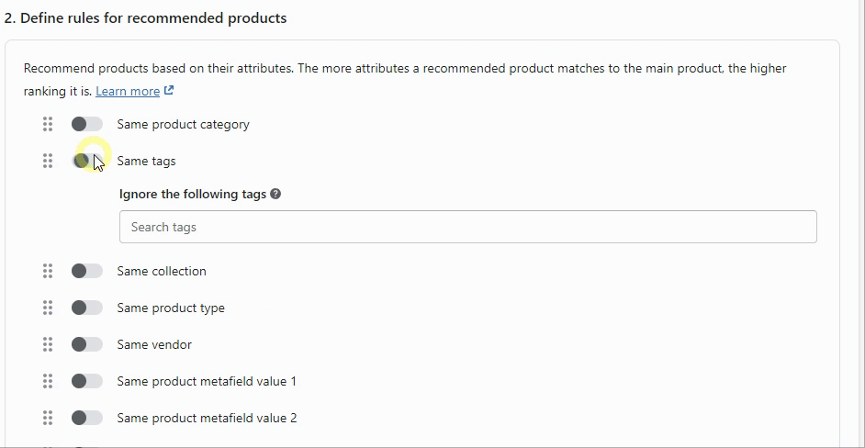Click the Same vendor label
Viewport: 865px width, 448px height.
[154, 344]
